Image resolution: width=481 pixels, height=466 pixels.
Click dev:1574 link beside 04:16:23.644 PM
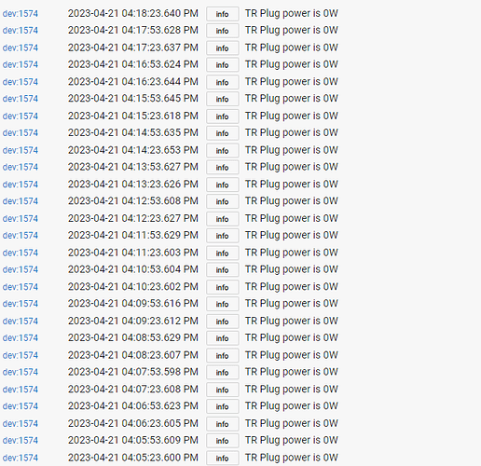point(21,82)
